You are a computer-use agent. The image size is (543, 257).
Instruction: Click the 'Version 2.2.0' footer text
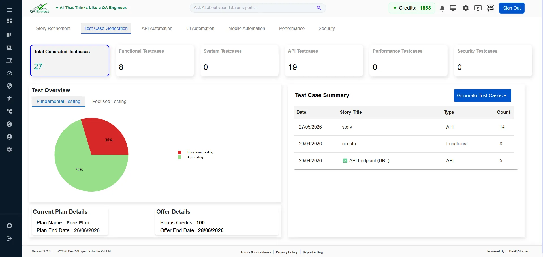point(41,251)
